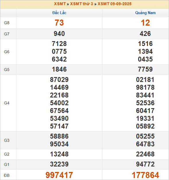169x180 pixels.
Task: Open the XSMT thứ 3 breadcrumb link
Action: (x=81, y=4)
